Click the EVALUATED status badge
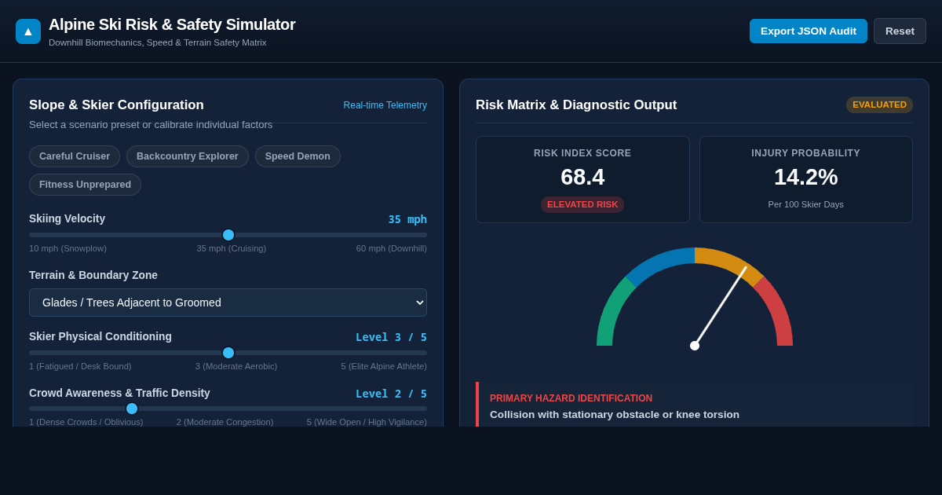 point(879,104)
